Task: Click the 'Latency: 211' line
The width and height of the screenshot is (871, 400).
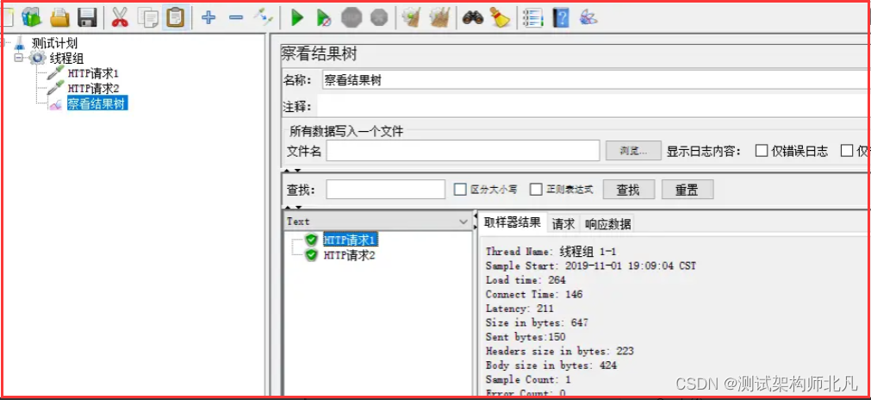Action: (x=519, y=309)
